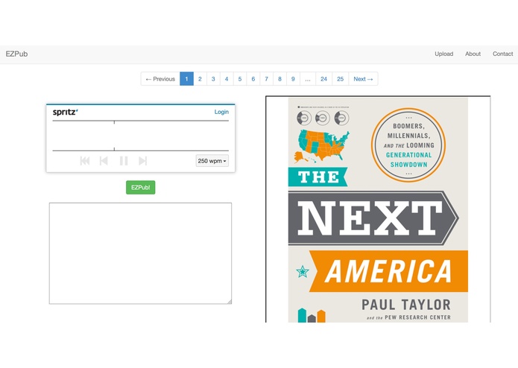Select page 1 in pagination
518x368 pixels.
click(x=186, y=79)
